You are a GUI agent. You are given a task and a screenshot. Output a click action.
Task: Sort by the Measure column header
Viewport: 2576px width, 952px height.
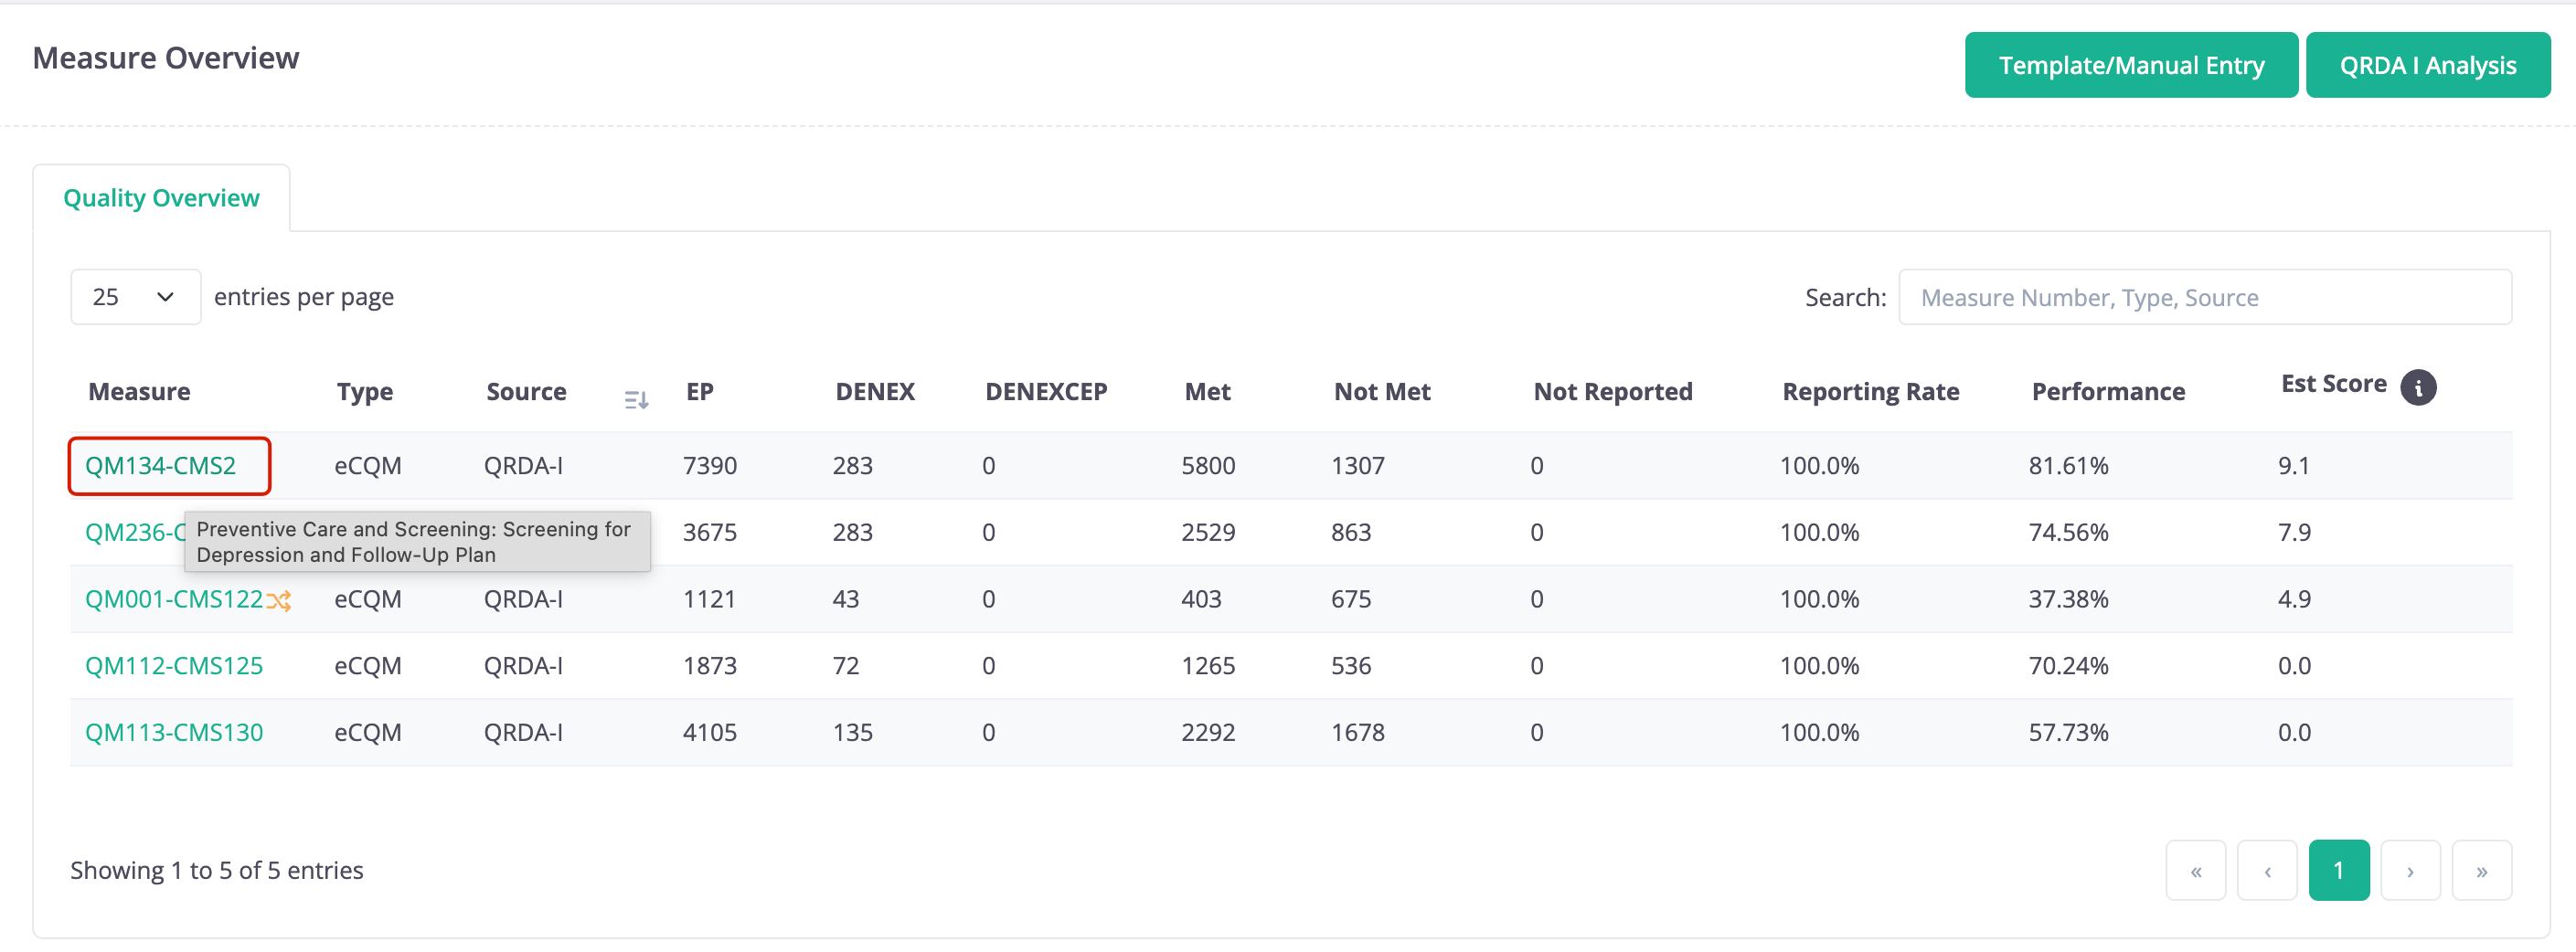(x=139, y=392)
